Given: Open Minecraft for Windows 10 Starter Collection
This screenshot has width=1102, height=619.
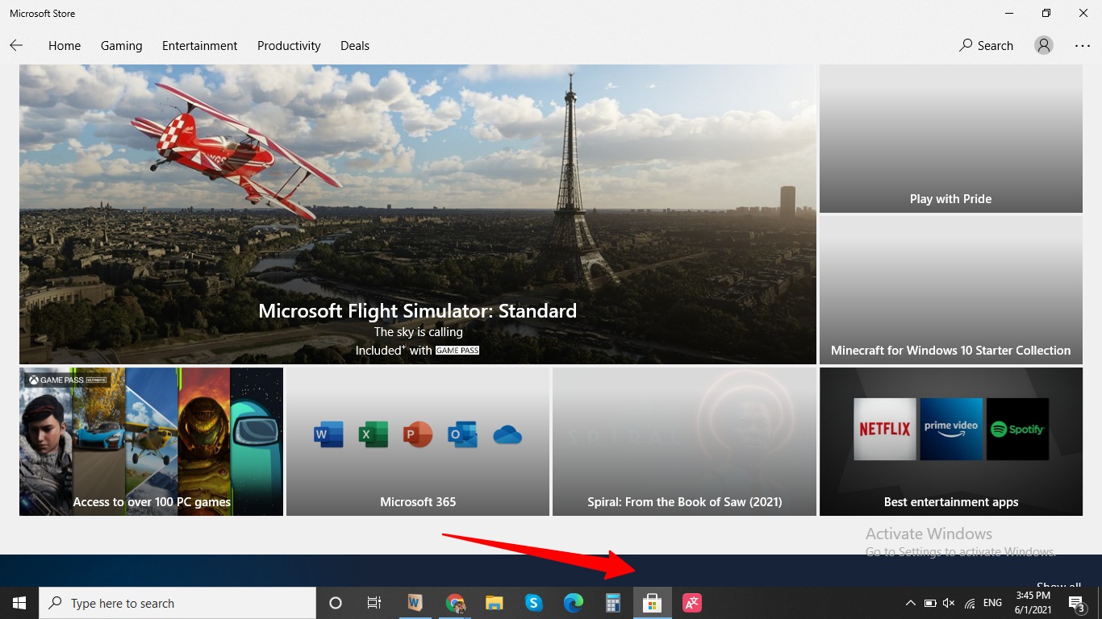Looking at the screenshot, I should [951, 290].
